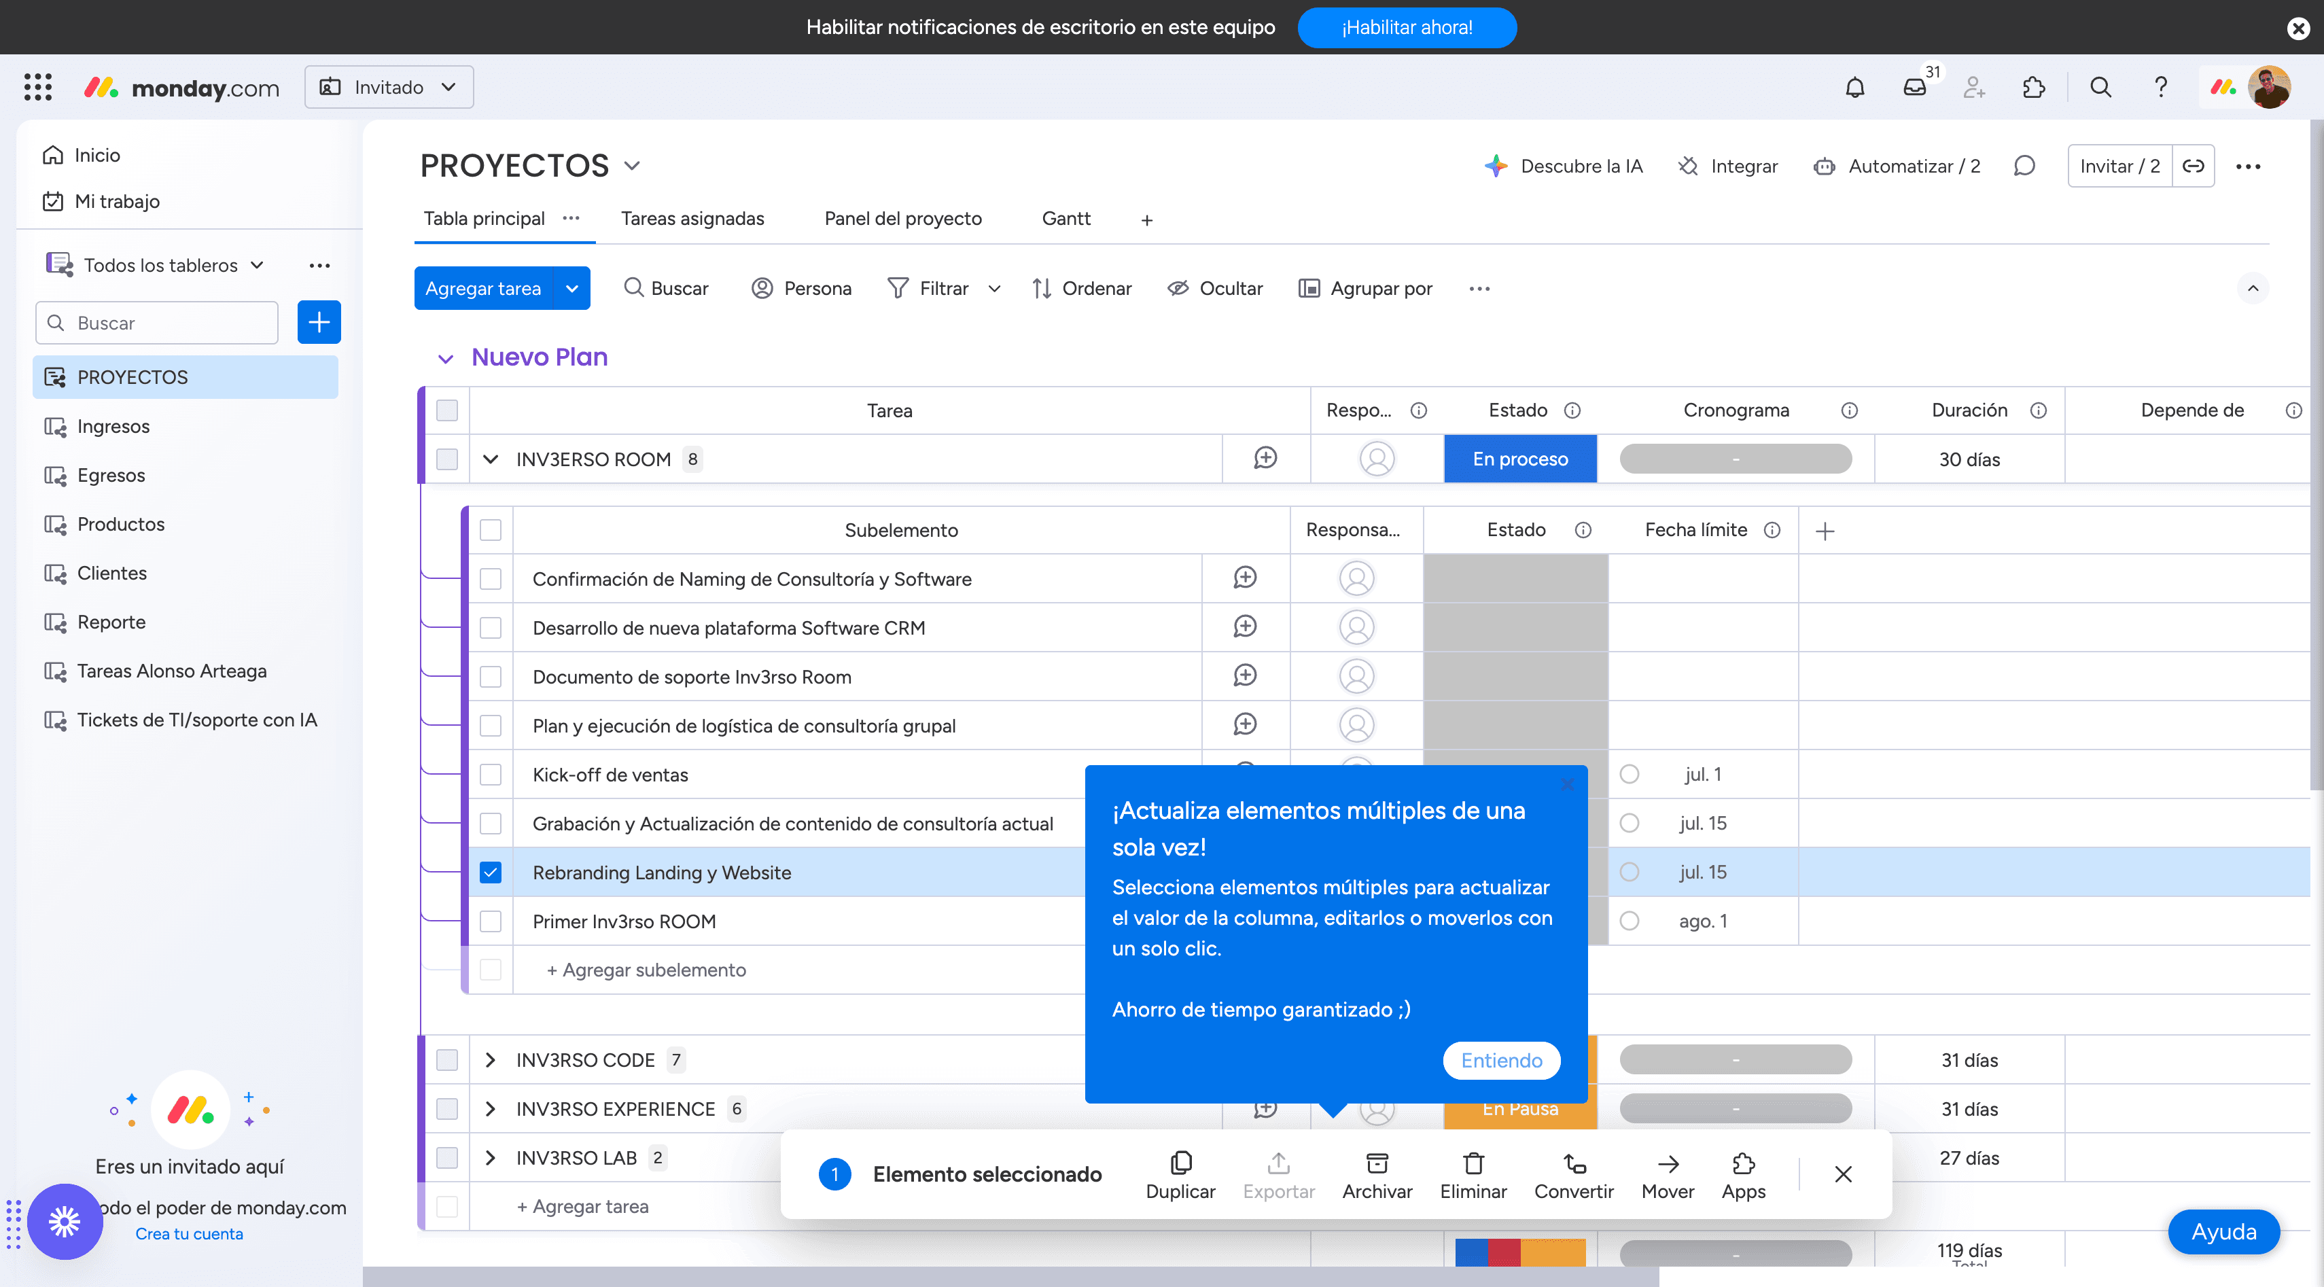Screen dimensions: 2324x1287
Task: Open the apps grid switcher icon
Action: [x=38, y=88]
